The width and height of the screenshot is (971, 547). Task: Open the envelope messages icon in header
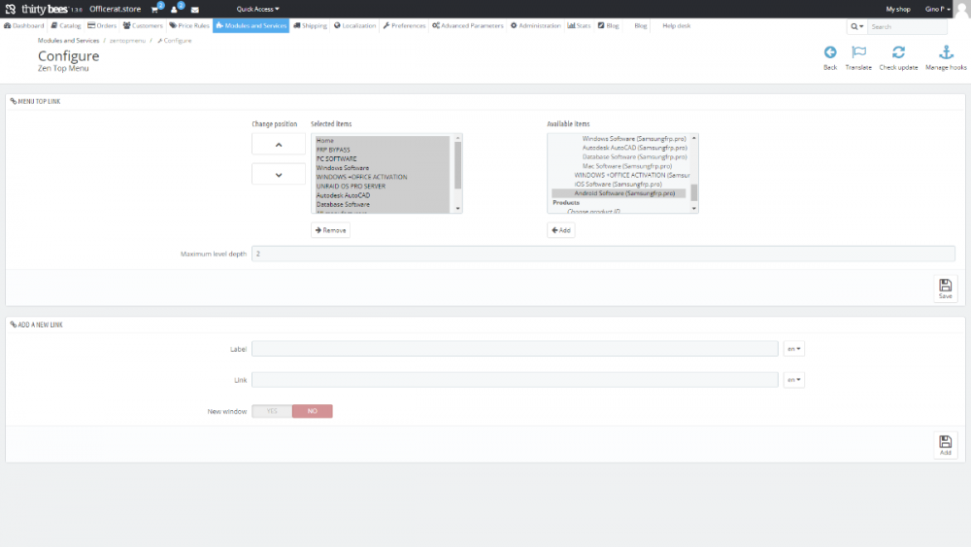(x=195, y=9)
